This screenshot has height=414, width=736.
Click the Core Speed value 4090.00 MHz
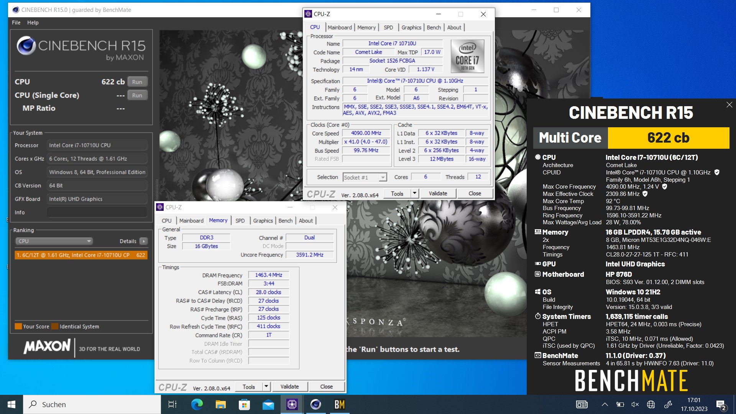[366, 133]
